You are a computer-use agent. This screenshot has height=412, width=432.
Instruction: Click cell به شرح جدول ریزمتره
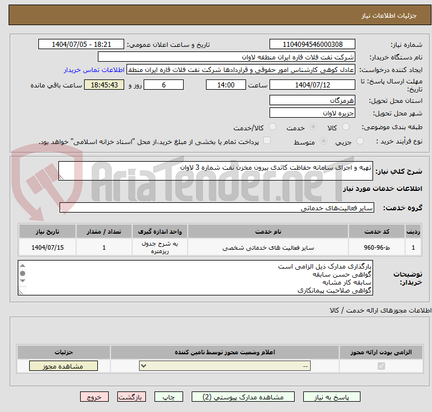(160, 247)
